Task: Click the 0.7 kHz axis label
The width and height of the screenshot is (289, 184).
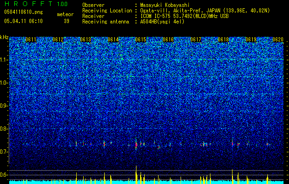Action: click(x=4, y=152)
